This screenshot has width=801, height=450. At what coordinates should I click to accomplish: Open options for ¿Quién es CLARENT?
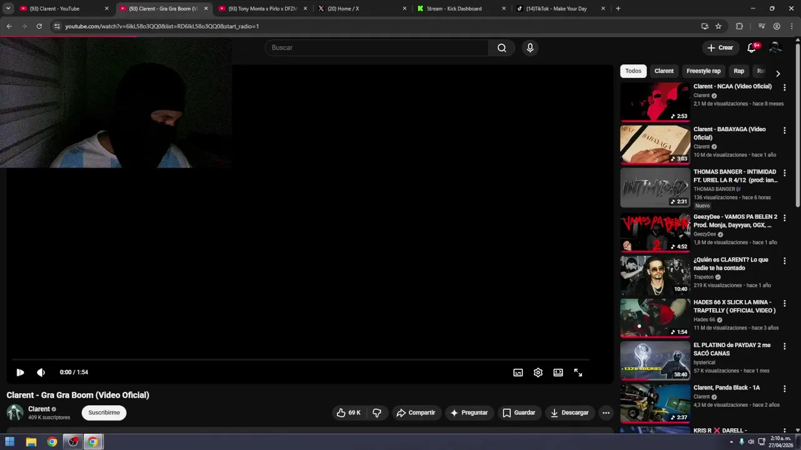(784, 261)
